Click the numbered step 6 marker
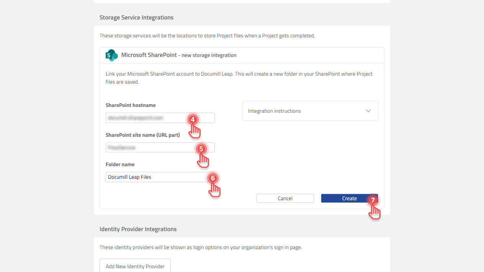484x272 pixels. (x=213, y=179)
